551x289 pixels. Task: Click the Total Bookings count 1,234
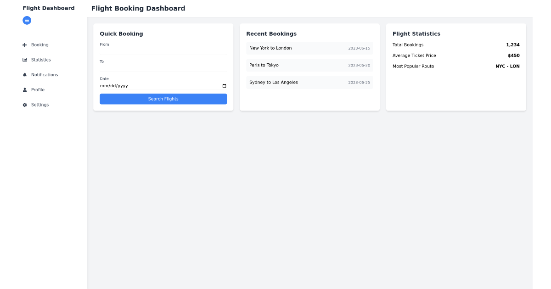(x=513, y=44)
